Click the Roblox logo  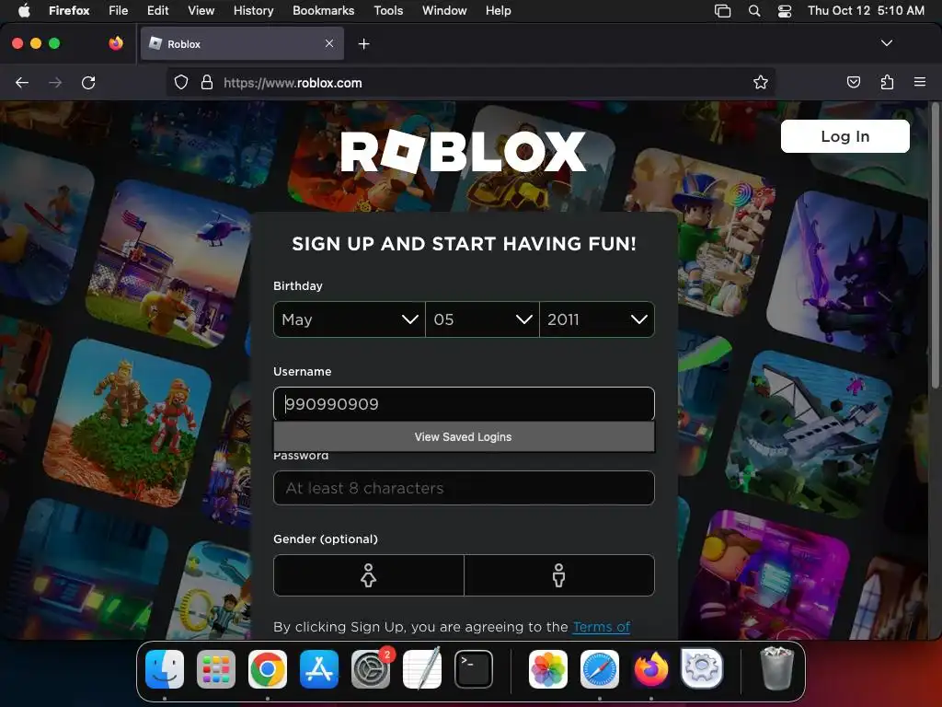[464, 152]
